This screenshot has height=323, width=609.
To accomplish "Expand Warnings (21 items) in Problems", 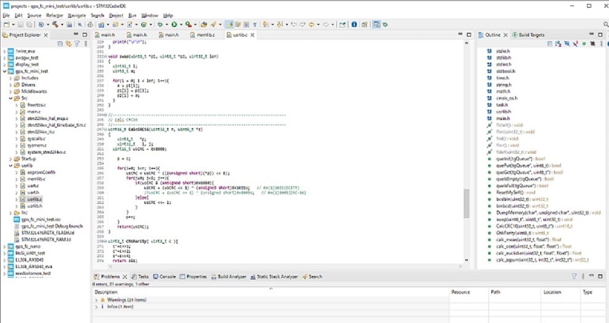I will (x=96, y=300).
